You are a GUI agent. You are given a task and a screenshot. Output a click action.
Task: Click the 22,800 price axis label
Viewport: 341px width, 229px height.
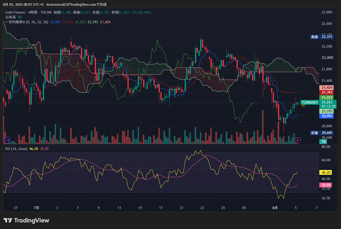[x=327, y=12]
